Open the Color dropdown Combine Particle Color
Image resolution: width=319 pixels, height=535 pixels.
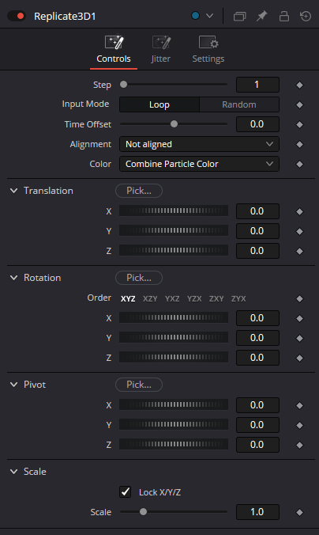pyautogui.click(x=199, y=164)
